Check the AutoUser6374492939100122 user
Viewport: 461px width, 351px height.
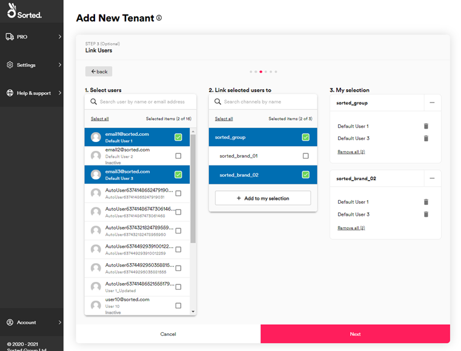point(178,250)
